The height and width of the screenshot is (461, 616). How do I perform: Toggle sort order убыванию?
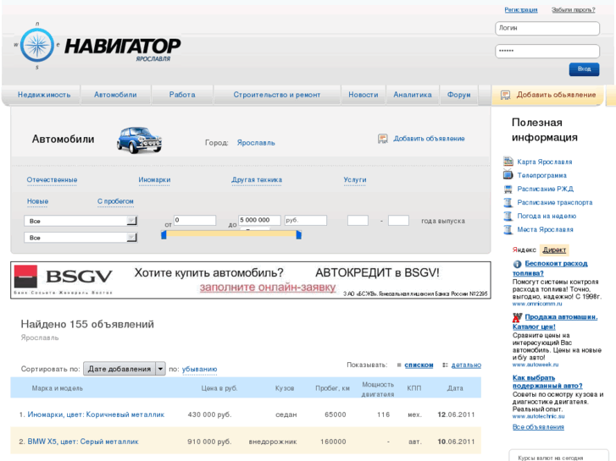(x=200, y=369)
